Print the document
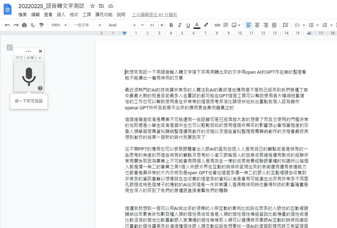 point(24,25)
